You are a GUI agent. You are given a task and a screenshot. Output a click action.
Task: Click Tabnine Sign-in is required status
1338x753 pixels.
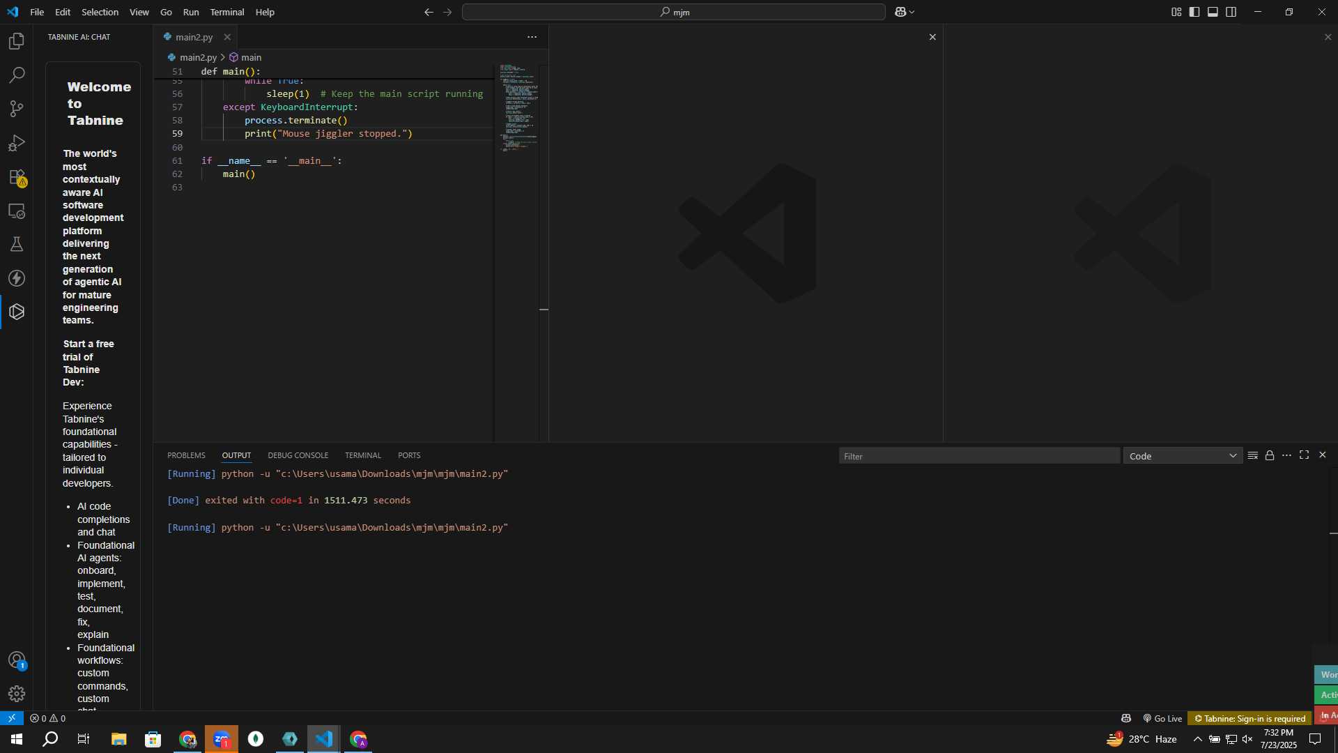[1250, 718]
